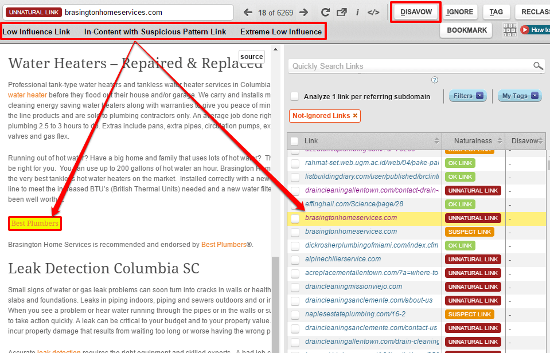550x353 pixels.
Task: Click the Not-Ignored Links filter tag
Action: coord(325,116)
